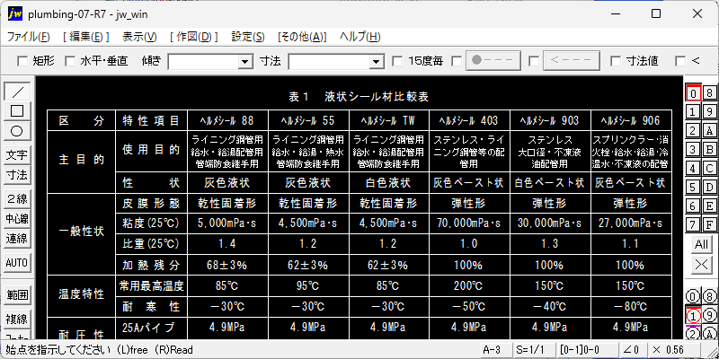Select layer group 0 circle button
This screenshot has height=359, width=719.
point(693,296)
